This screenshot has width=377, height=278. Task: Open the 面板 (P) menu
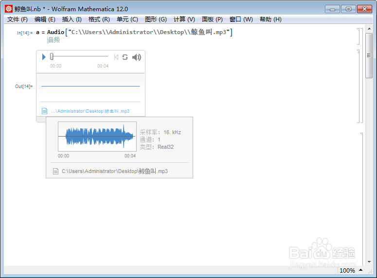(212, 19)
